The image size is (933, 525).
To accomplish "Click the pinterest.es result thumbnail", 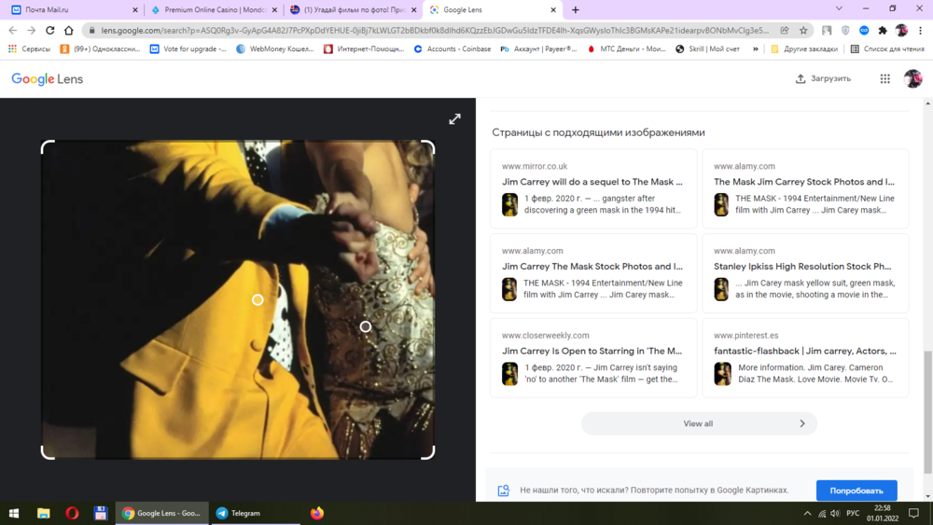I will (722, 373).
